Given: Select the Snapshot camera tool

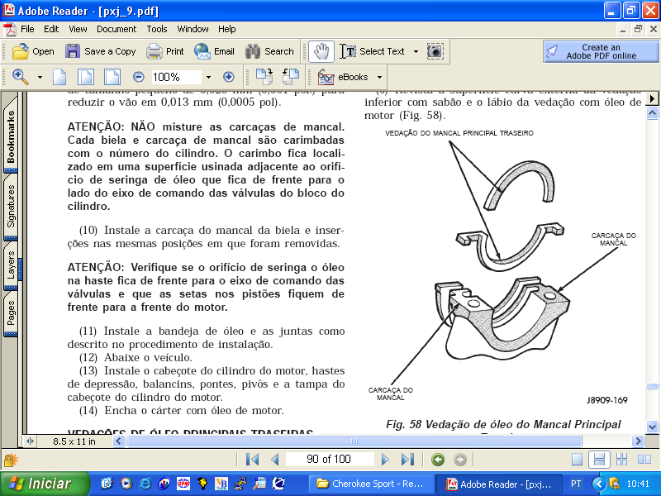Looking at the screenshot, I should tap(435, 51).
